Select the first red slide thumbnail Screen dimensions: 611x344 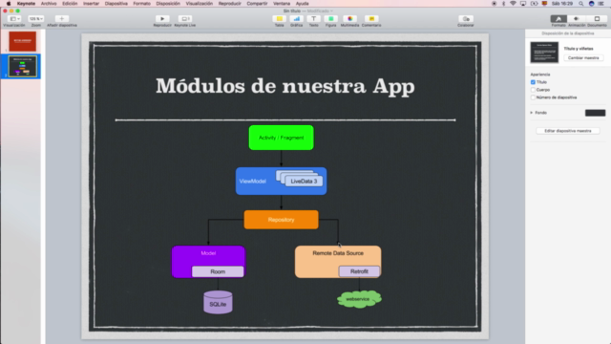[23, 41]
